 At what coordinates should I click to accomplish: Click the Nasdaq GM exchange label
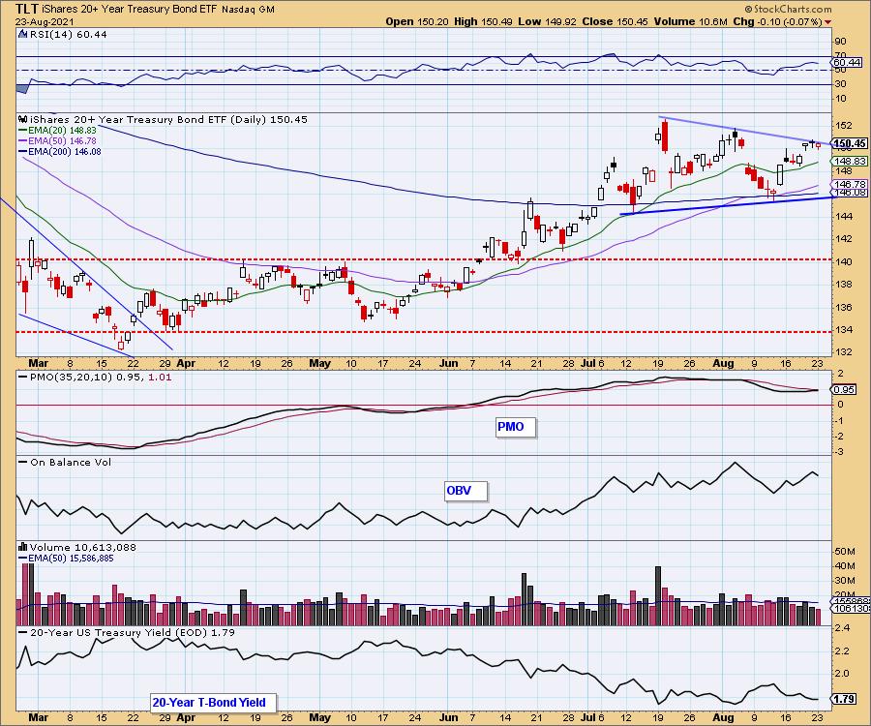[248, 10]
